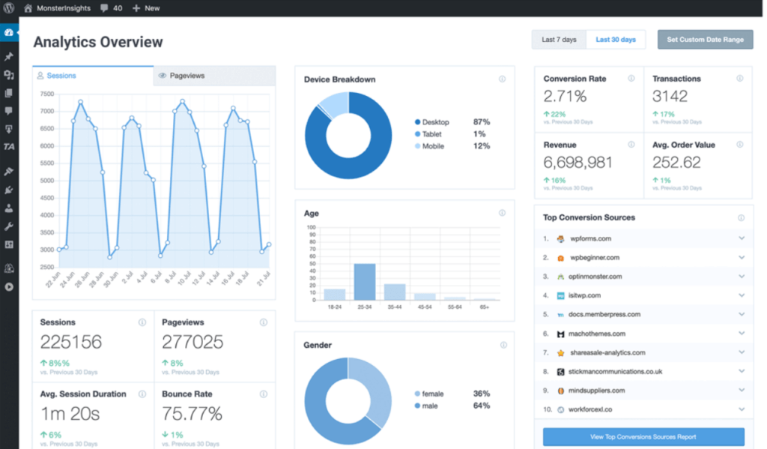Viewport: 767px width, 449px height.
Task: Expand the machothemes.com conversion source row
Action: (x=741, y=333)
